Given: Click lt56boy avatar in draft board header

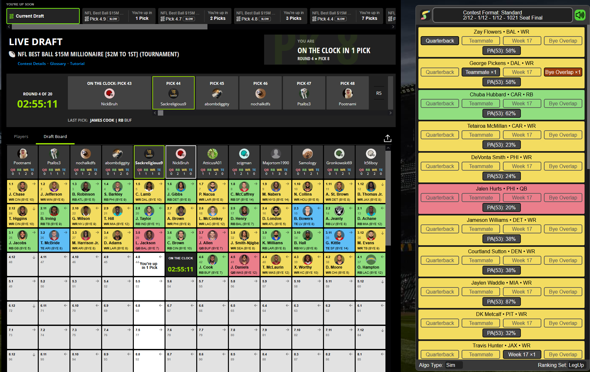Looking at the screenshot, I should tap(371, 154).
